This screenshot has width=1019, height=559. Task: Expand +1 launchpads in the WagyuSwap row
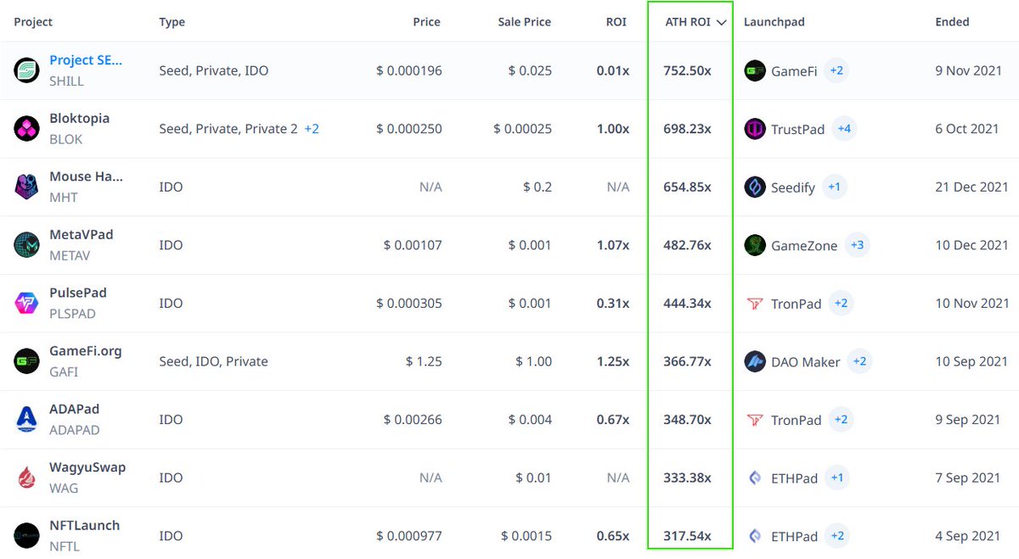coord(837,478)
